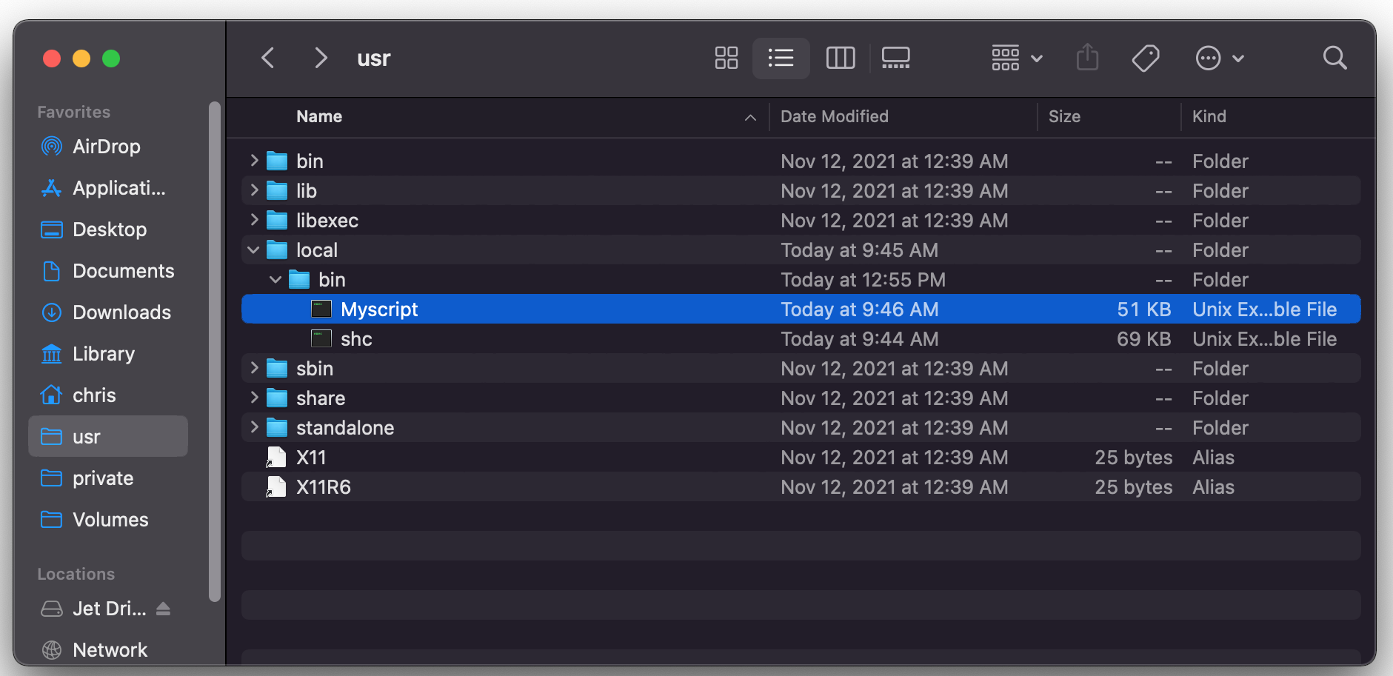
Task: Expand the sbin folder
Action: pyautogui.click(x=254, y=368)
